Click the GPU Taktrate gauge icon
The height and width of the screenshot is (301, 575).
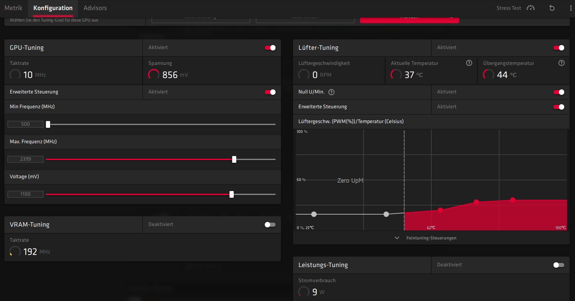point(15,74)
